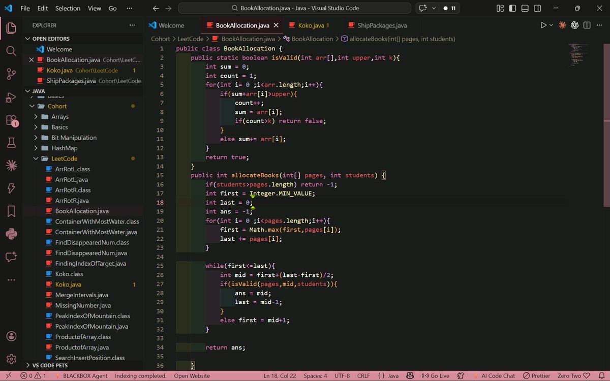Open Explorer views and more actions menu
This screenshot has height=381, width=610.
click(x=132, y=25)
